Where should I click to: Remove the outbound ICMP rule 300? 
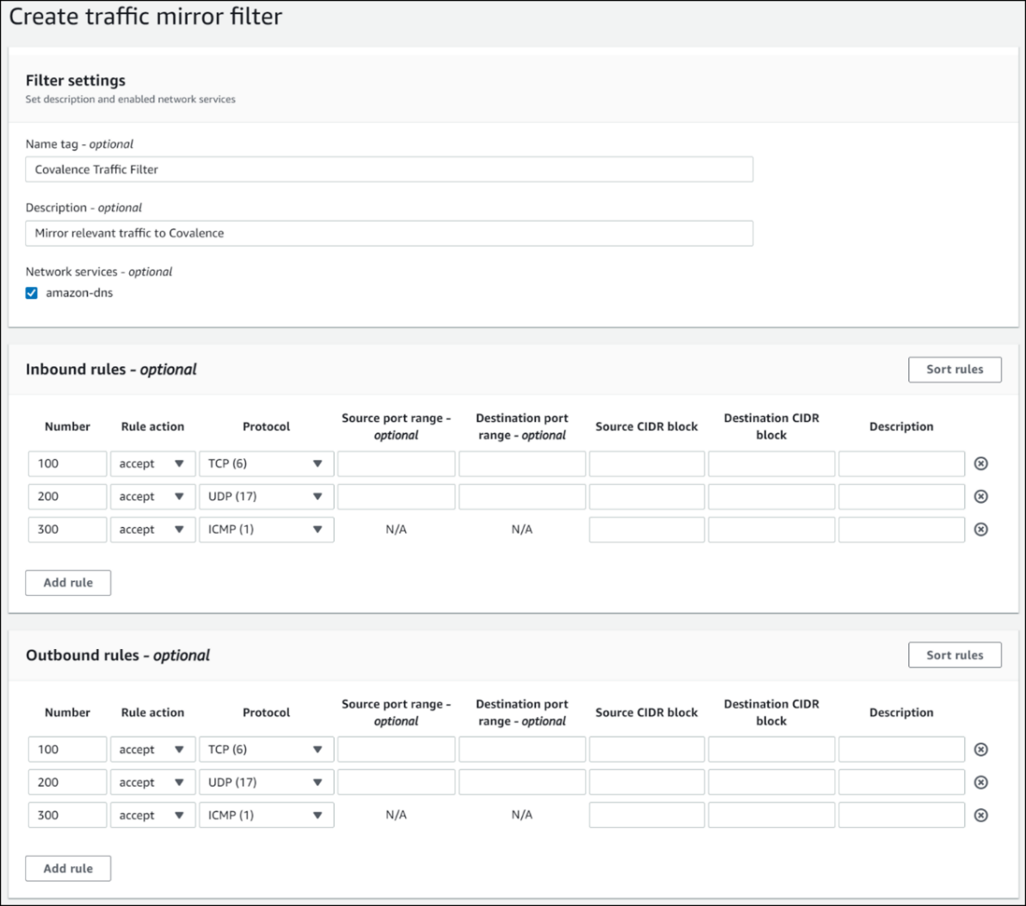982,815
